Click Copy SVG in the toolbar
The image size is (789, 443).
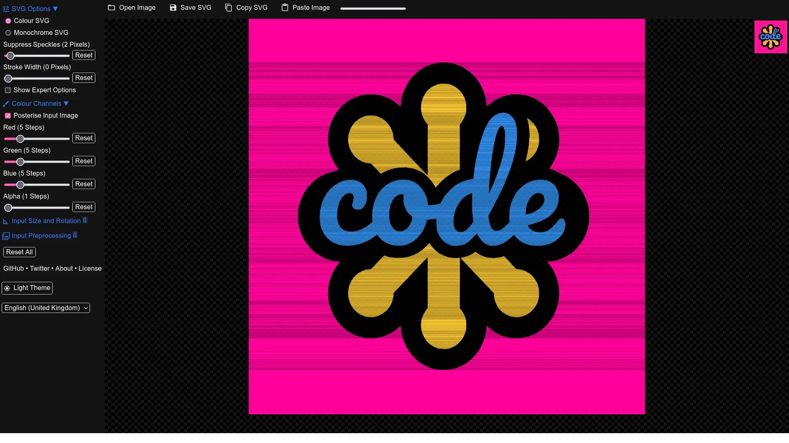[x=246, y=8]
